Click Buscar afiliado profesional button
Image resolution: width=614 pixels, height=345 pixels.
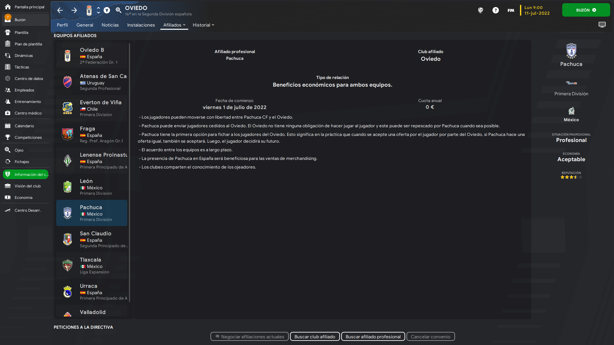[373, 337]
